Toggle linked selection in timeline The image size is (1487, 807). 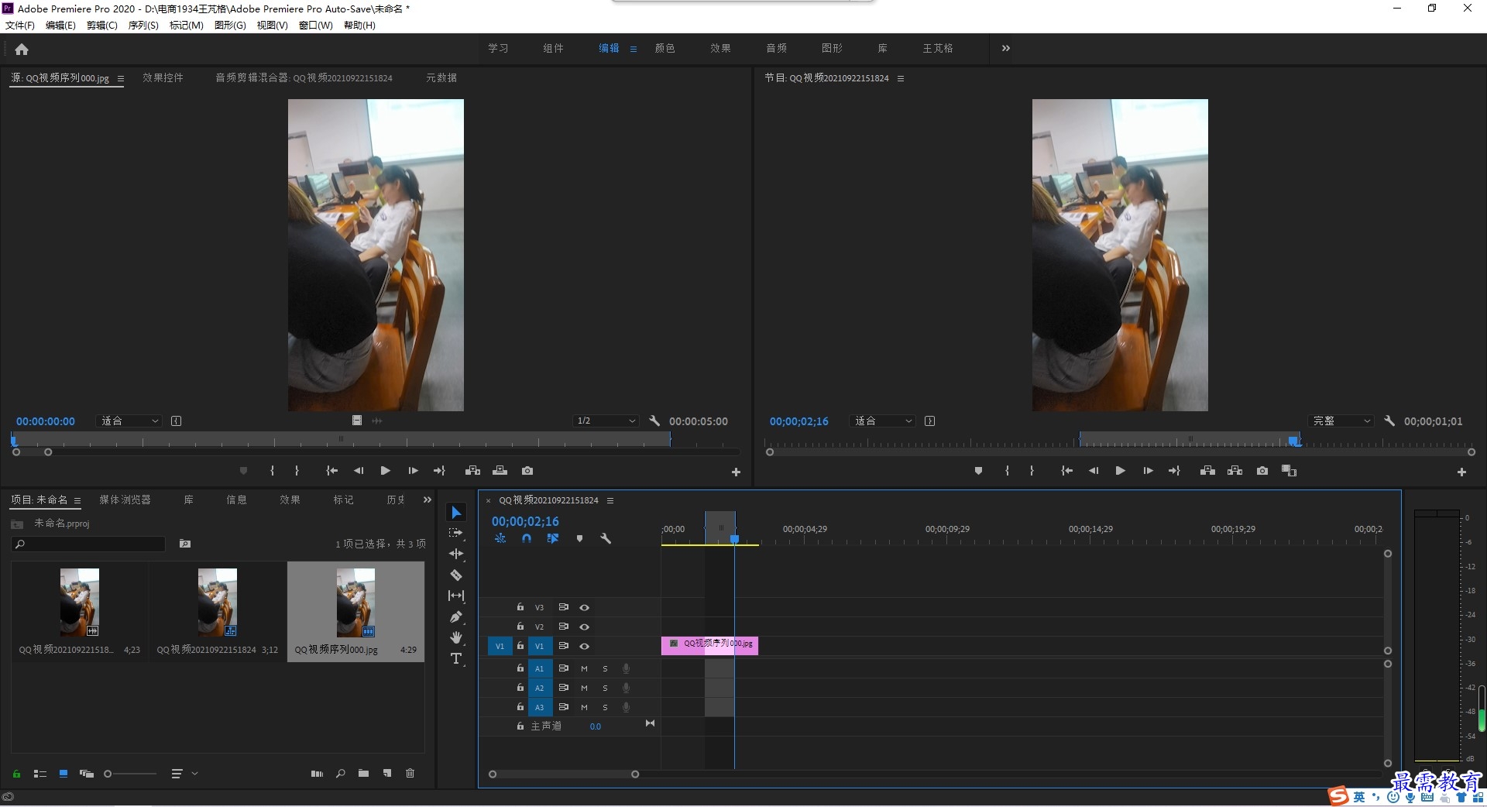point(553,538)
